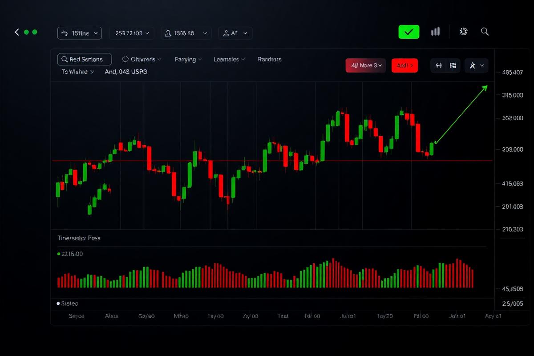Screen dimensions: 534x356
Task: Click the user icon in '1305 86' box
Action: tap(169, 33)
